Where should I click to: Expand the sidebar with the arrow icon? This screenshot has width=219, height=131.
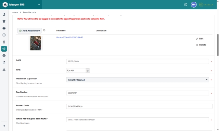[x=4, y=126]
